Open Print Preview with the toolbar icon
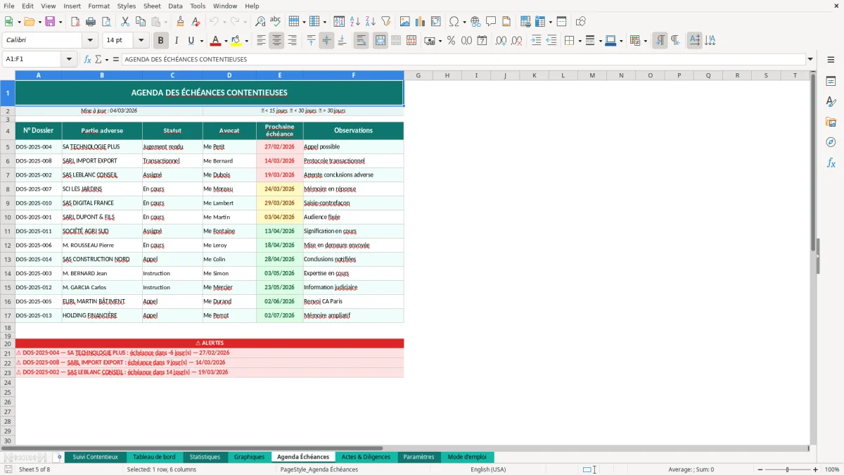Screen dimensions: 844x475 pyautogui.click(x=106, y=22)
